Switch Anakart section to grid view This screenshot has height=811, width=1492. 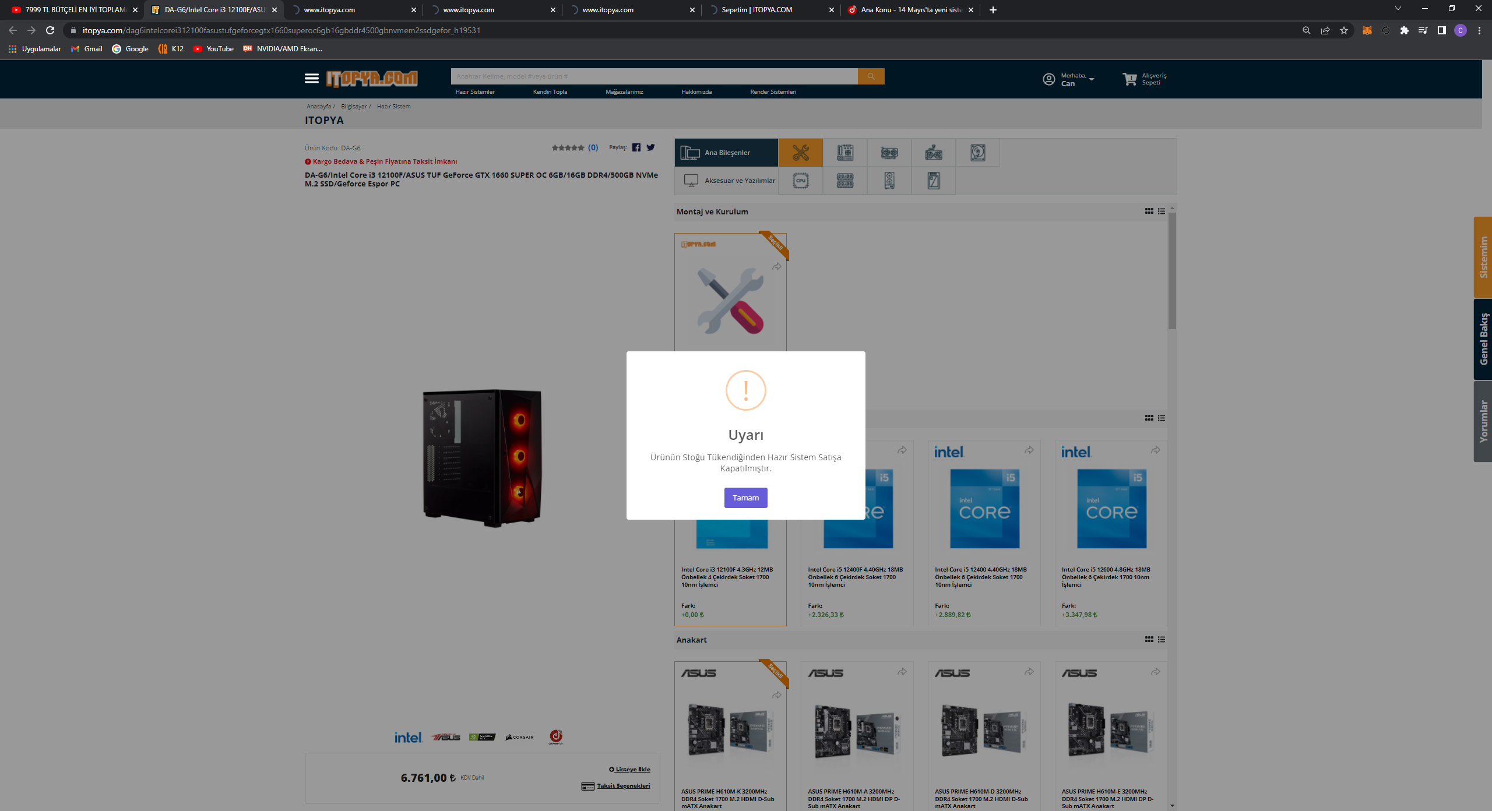click(1149, 639)
